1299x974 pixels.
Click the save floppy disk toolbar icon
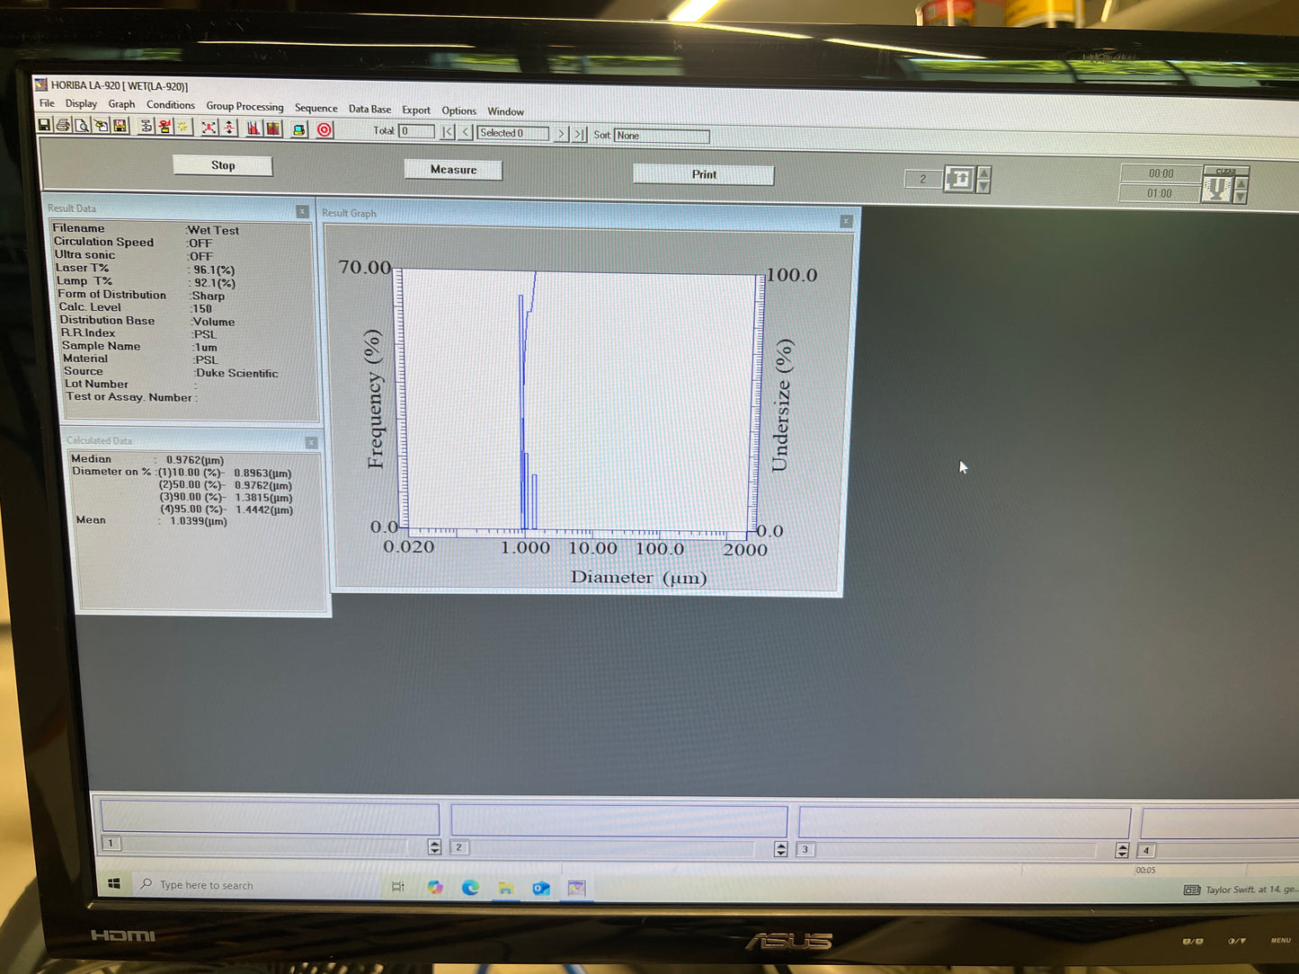pos(44,125)
